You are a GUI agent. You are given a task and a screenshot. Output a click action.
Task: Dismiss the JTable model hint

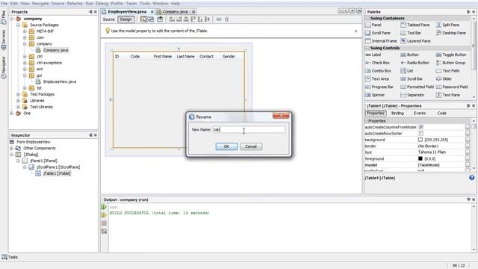pyautogui.click(x=356, y=31)
